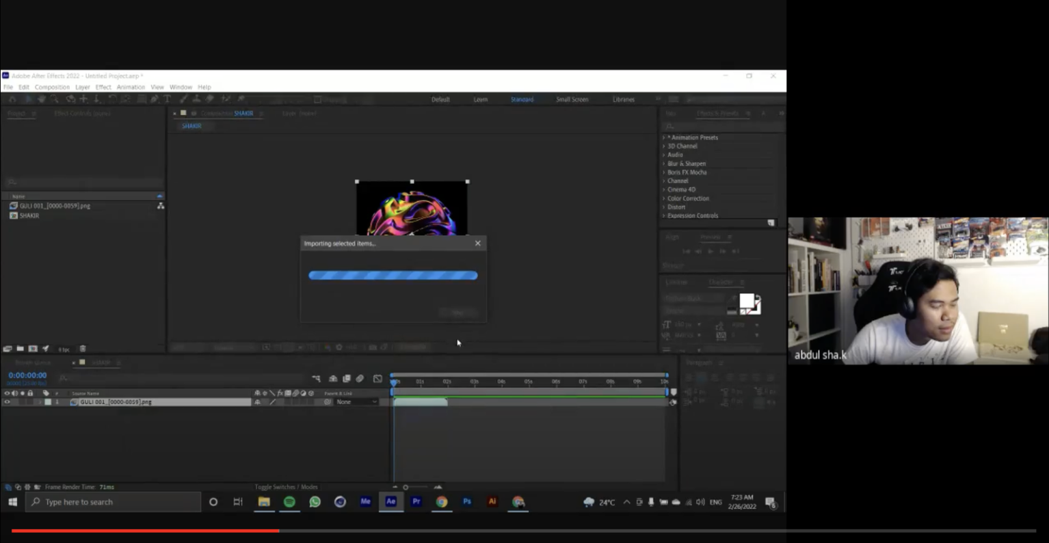
Task: Expand the Color Correction effects category
Action: tap(663, 198)
